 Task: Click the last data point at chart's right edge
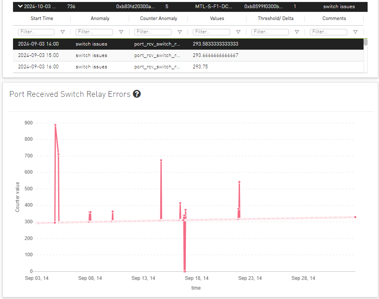(x=355, y=217)
